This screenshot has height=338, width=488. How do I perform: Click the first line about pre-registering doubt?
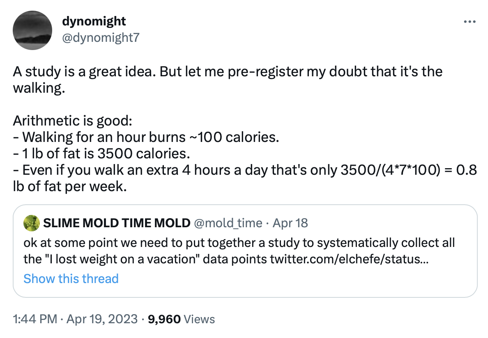point(227,72)
